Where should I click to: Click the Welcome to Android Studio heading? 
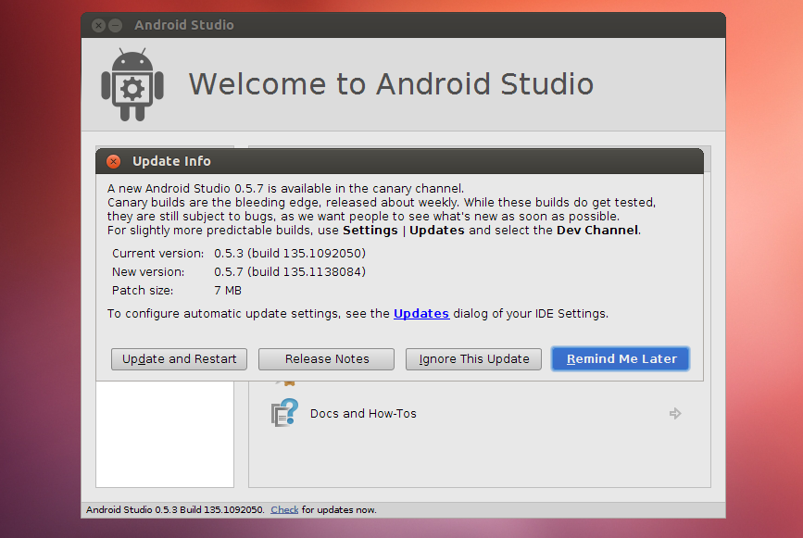pos(391,84)
